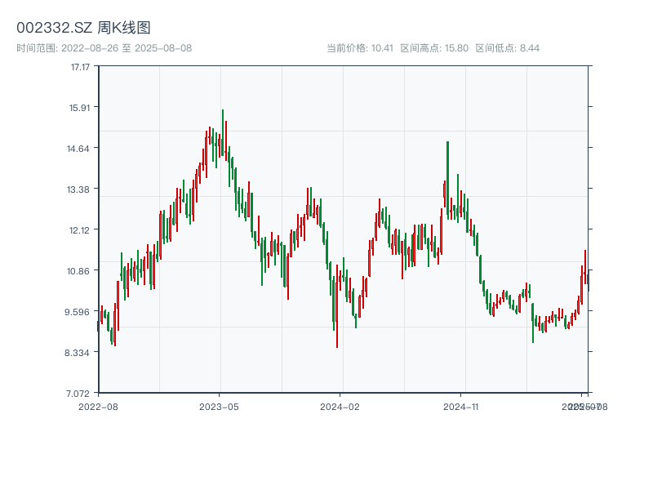This screenshot has width=653, height=490.
Task: Click the y-axis value 15.91
Action: (79, 108)
